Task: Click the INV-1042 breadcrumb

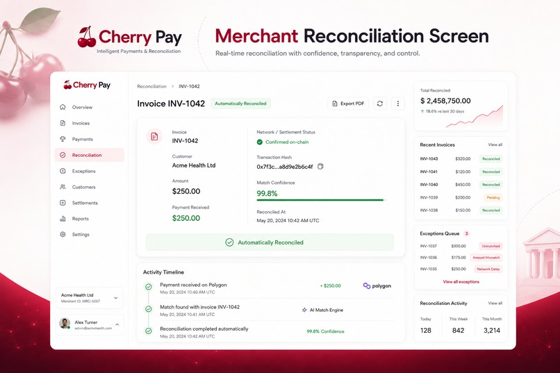Action: pyautogui.click(x=189, y=86)
